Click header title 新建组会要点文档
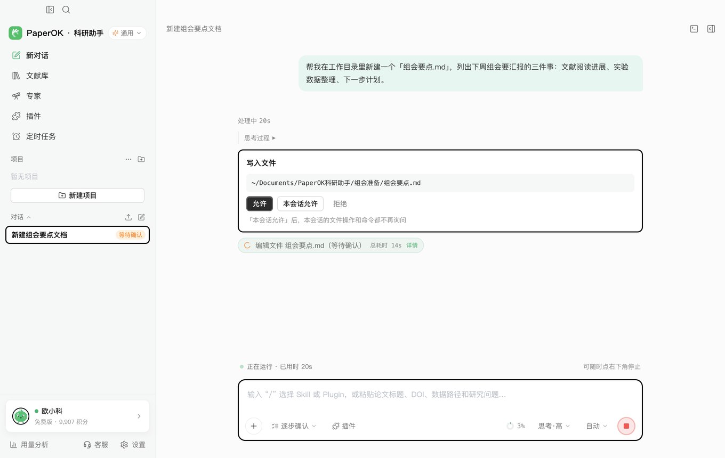This screenshot has width=725, height=458. (x=194, y=29)
